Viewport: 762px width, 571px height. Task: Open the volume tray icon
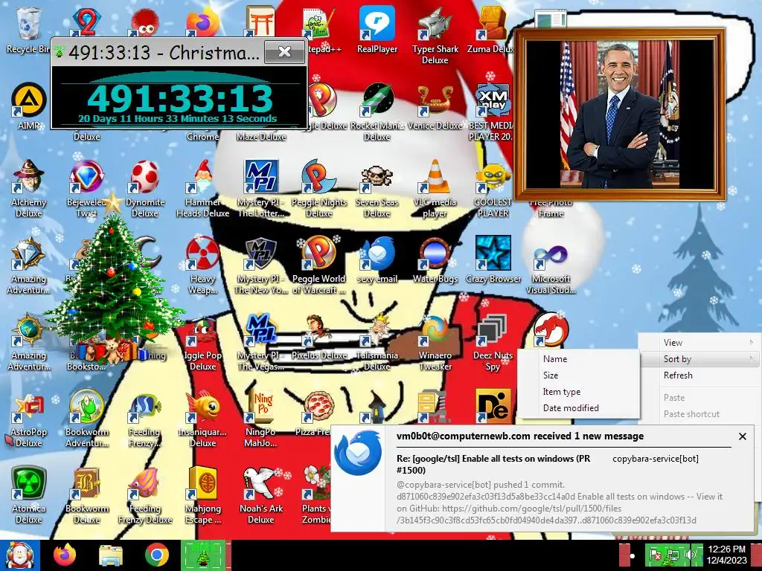point(689,555)
